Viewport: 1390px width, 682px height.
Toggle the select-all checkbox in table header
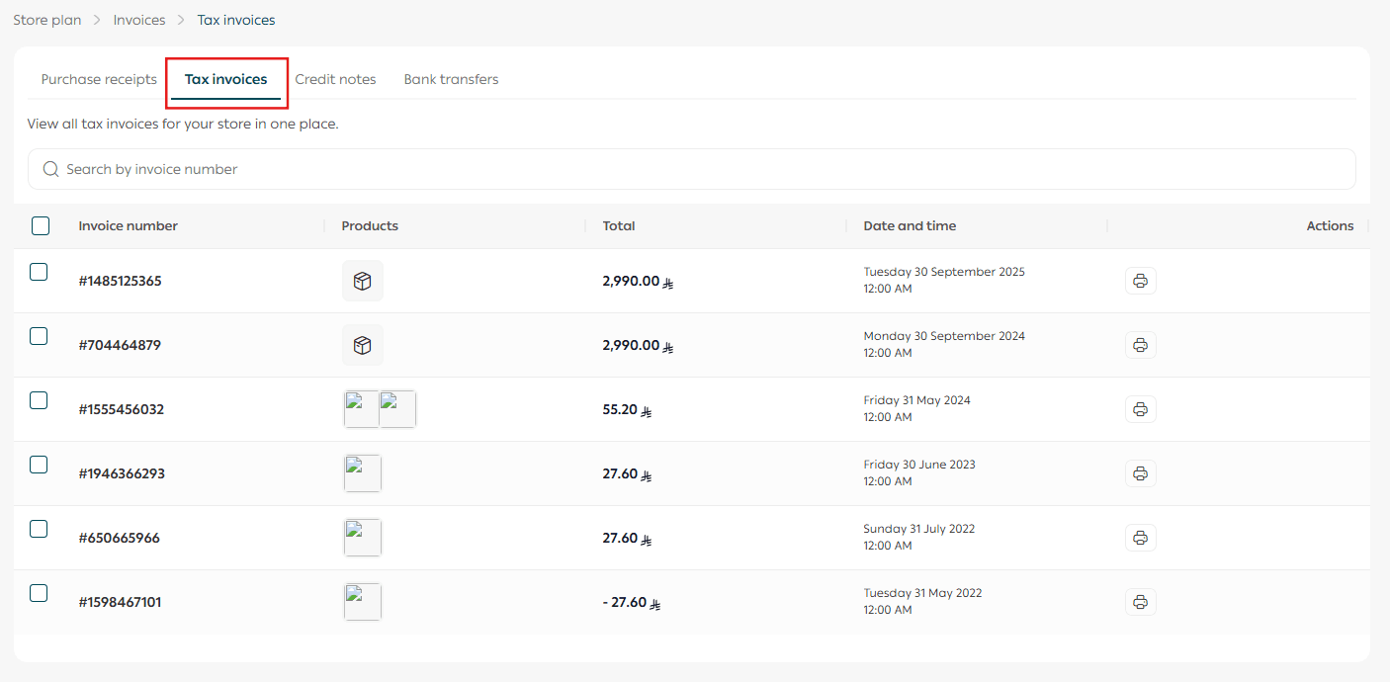pyautogui.click(x=41, y=226)
